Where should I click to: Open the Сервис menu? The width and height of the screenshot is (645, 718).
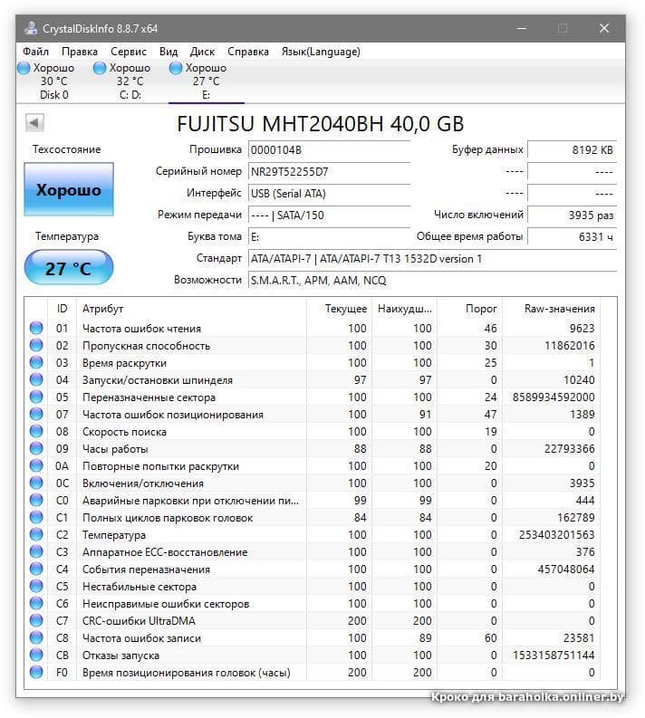pos(129,52)
